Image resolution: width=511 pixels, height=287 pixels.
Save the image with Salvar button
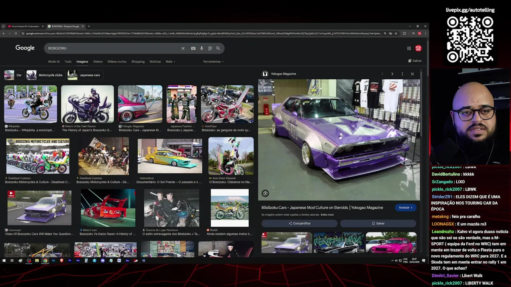click(378, 224)
